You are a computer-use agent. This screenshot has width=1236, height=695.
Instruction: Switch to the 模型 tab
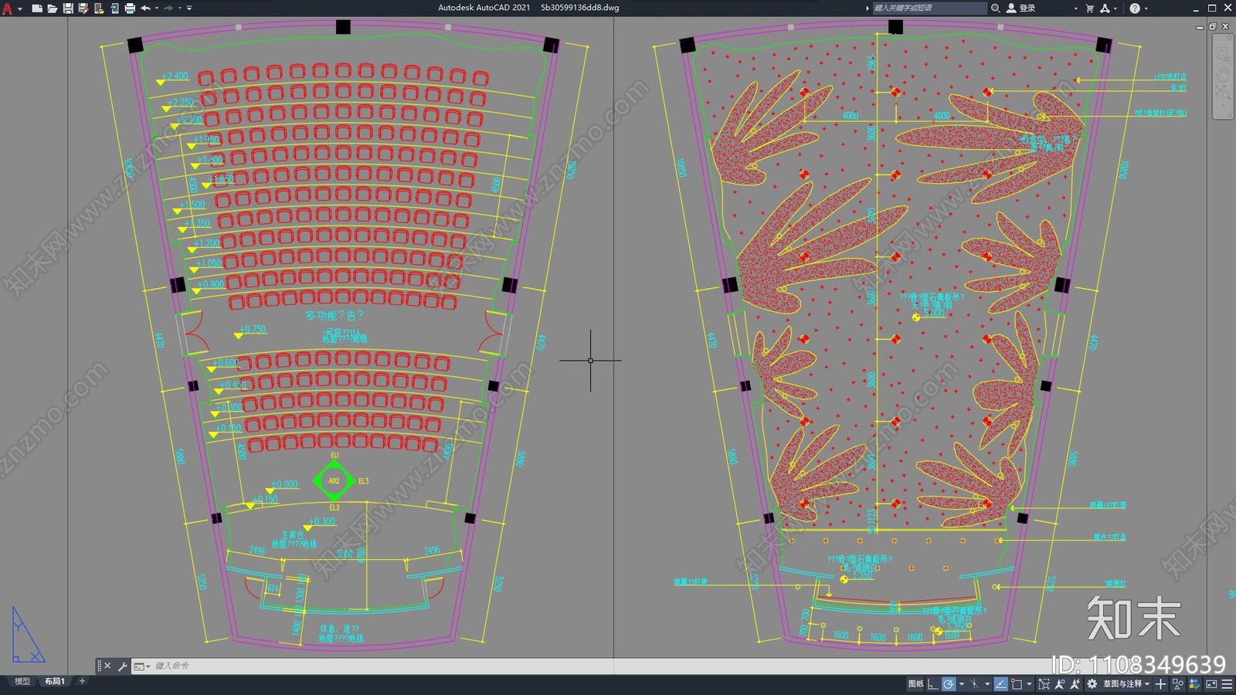[22, 681]
